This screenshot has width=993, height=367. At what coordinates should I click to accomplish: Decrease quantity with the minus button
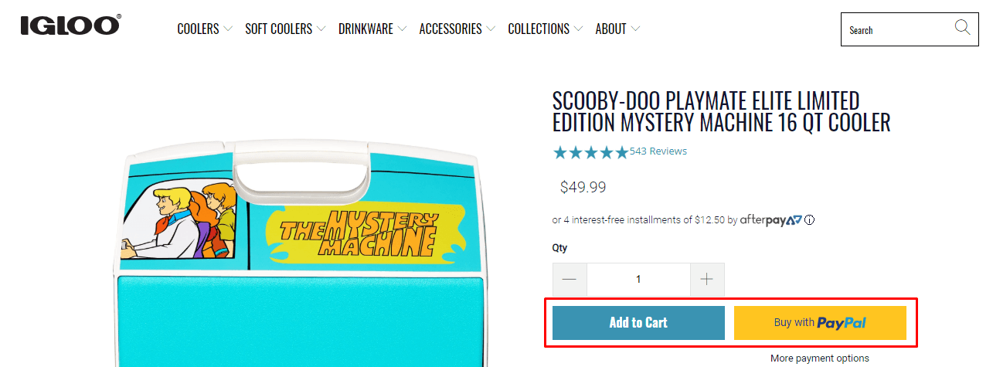(x=570, y=280)
